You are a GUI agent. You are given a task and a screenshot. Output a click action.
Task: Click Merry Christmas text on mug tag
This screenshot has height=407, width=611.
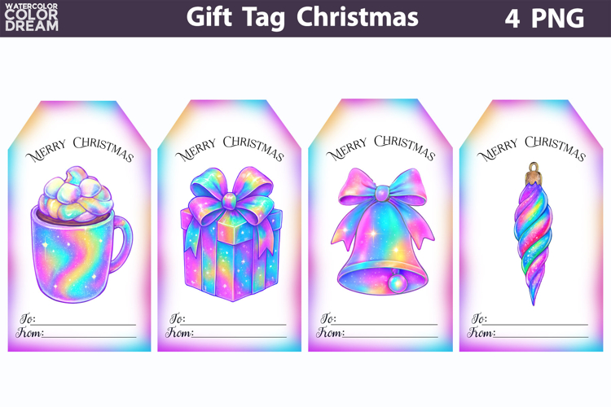80,149
